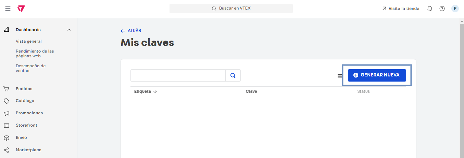The height and width of the screenshot is (158, 464).
Task: Click the Generar Nueva button
Action: click(x=377, y=75)
